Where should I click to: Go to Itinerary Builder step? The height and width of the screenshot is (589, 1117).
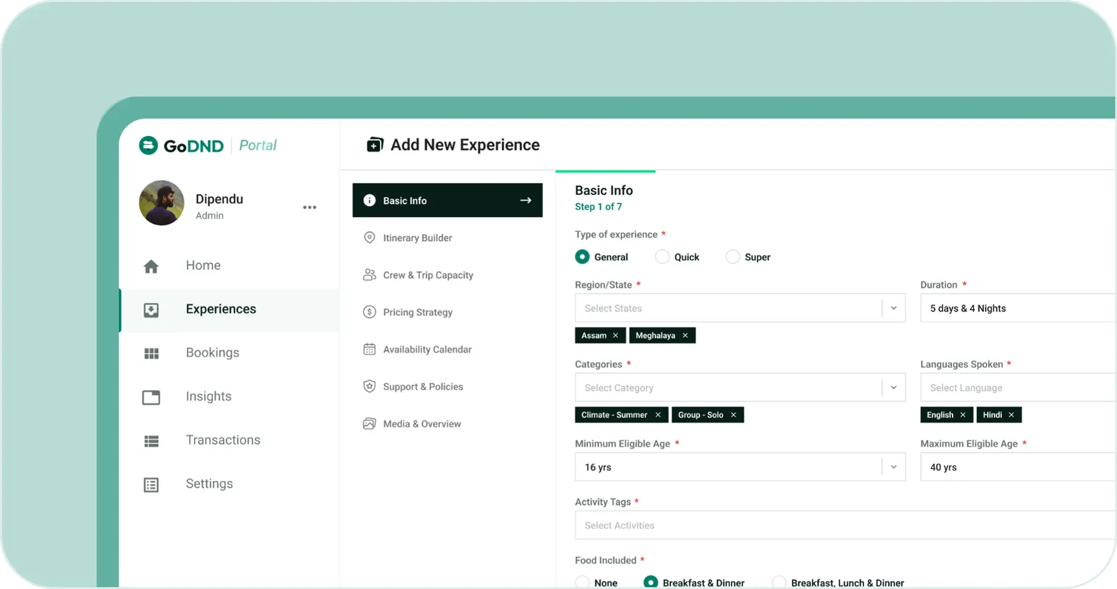417,238
